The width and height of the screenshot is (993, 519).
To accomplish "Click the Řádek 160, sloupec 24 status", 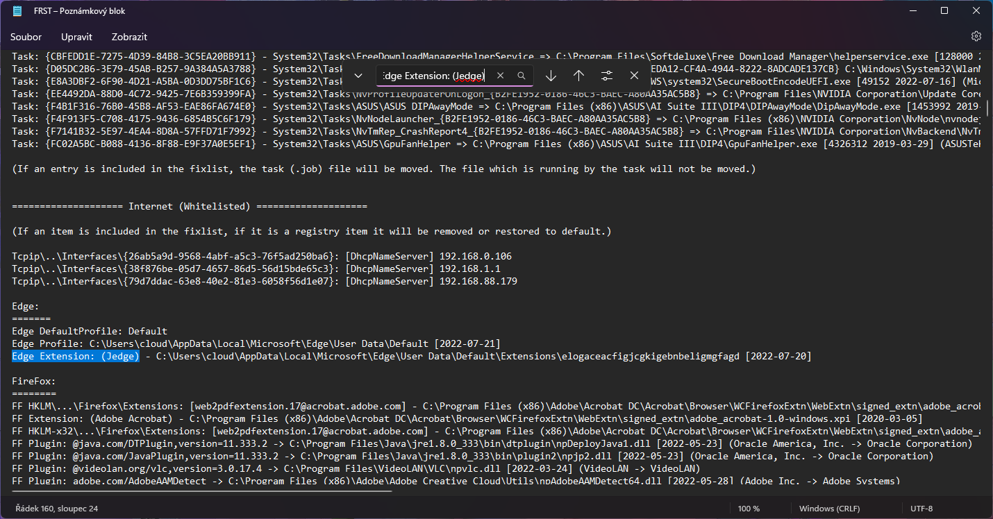I will point(55,509).
